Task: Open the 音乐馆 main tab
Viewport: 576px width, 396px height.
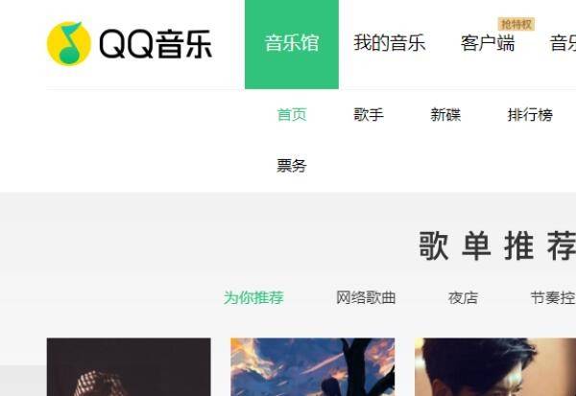Action: (292, 44)
